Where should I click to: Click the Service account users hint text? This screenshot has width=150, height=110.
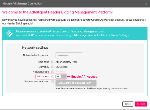(92, 89)
